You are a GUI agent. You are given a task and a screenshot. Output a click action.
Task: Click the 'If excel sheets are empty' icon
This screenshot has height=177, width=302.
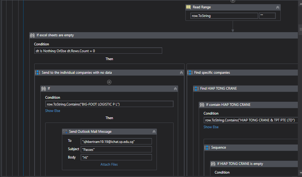[x=32, y=35]
